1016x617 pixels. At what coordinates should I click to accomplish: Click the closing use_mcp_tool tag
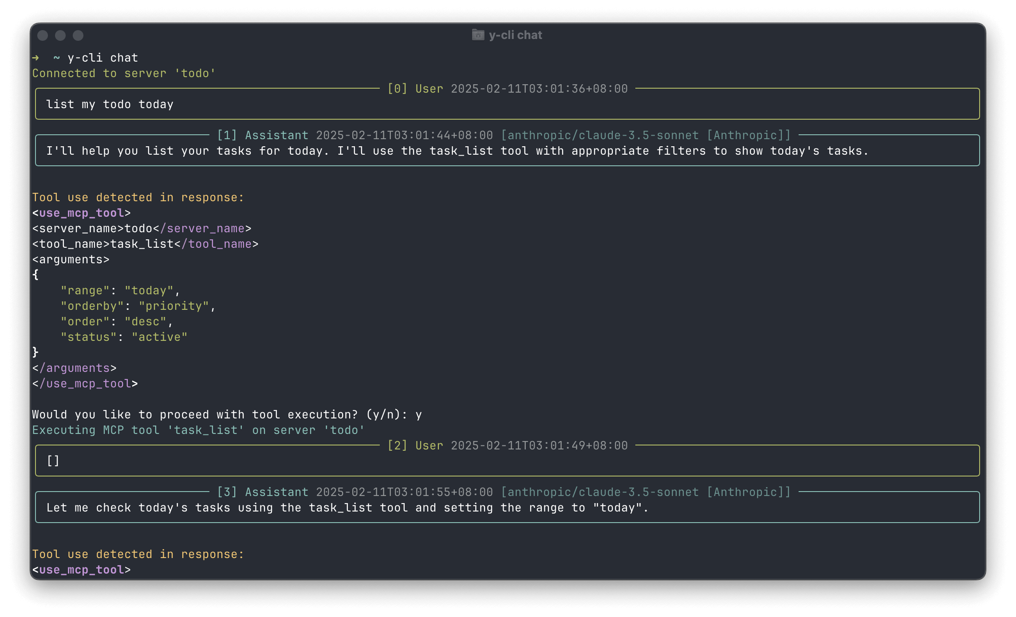tap(84, 383)
